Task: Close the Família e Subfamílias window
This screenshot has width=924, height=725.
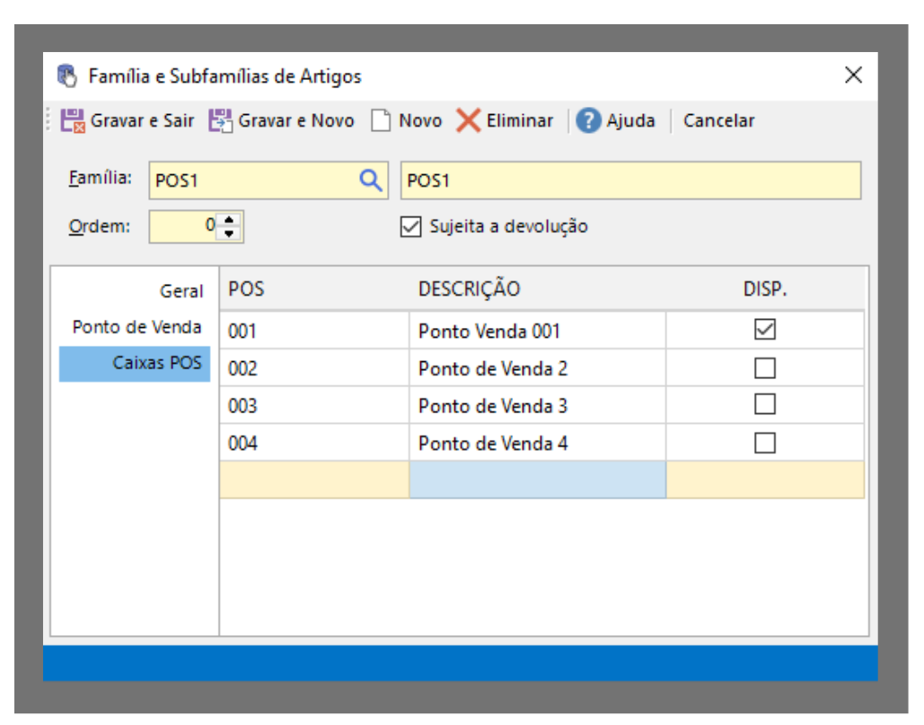Action: [853, 75]
